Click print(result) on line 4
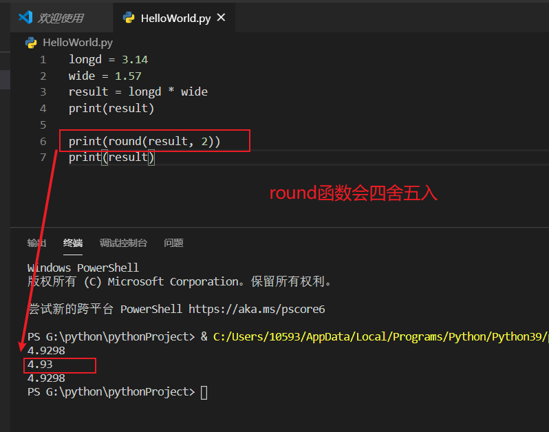 click(x=111, y=109)
